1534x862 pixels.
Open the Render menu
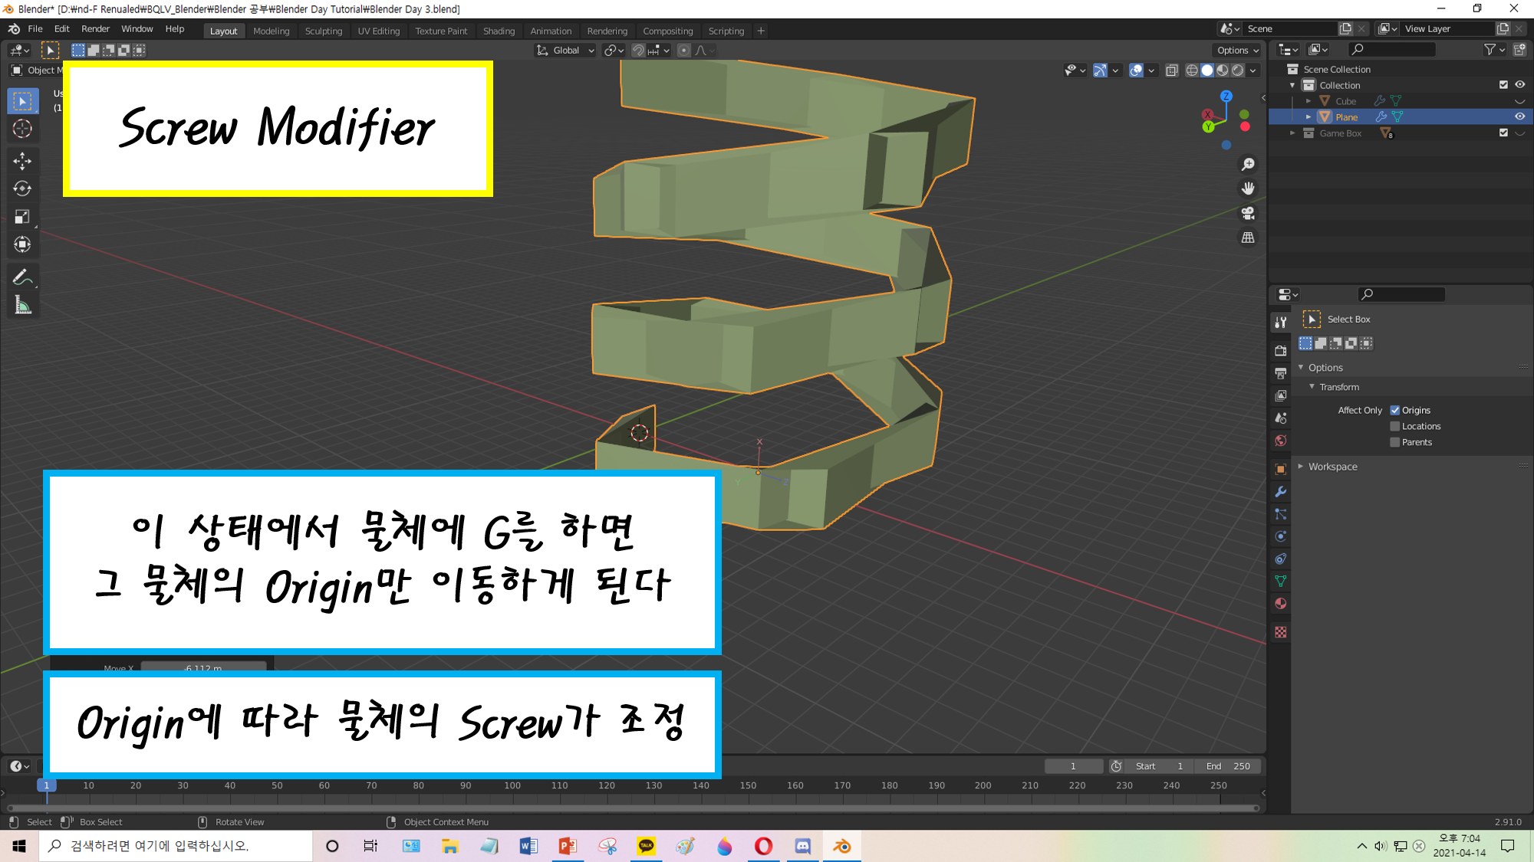point(95,29)
